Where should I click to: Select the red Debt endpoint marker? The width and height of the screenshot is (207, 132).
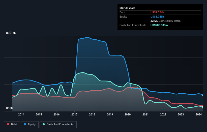point(203,106)
